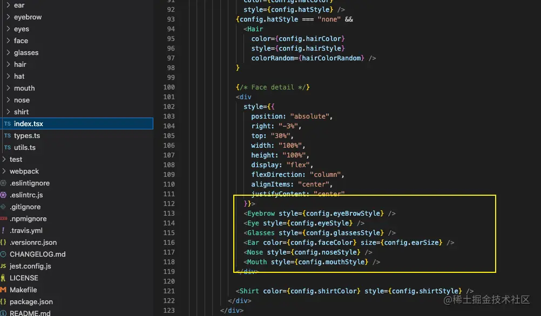Open the eyebrow folder
The image size is (541, 316).
(x=28, y=17)
